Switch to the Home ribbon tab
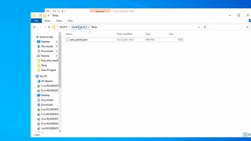The image size is (251, 141). coord(47,21)
